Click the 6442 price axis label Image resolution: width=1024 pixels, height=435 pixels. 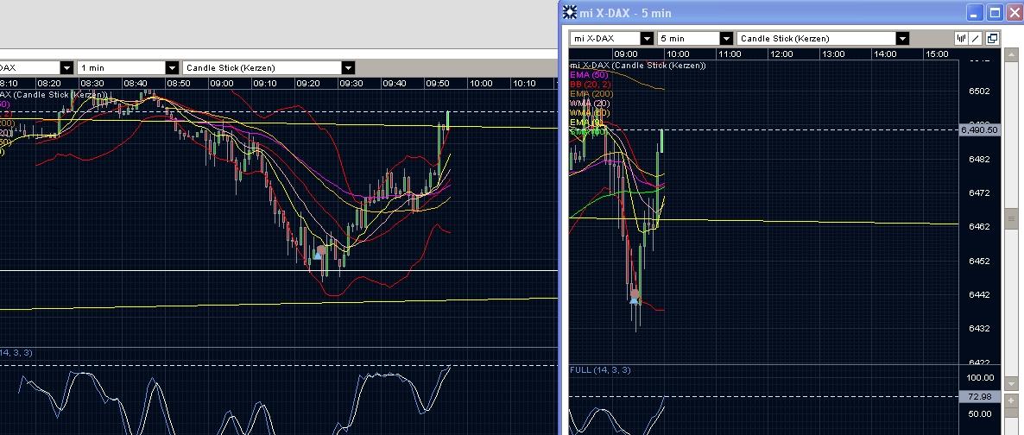point(980,294)
